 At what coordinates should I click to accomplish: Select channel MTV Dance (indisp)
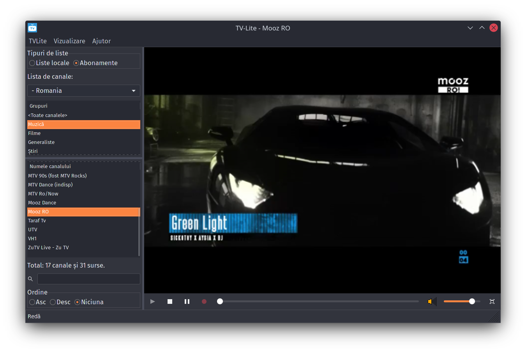point(83,184)
